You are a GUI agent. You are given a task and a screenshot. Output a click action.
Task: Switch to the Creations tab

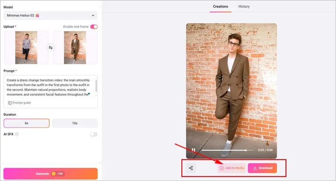[x=221, y=6]
